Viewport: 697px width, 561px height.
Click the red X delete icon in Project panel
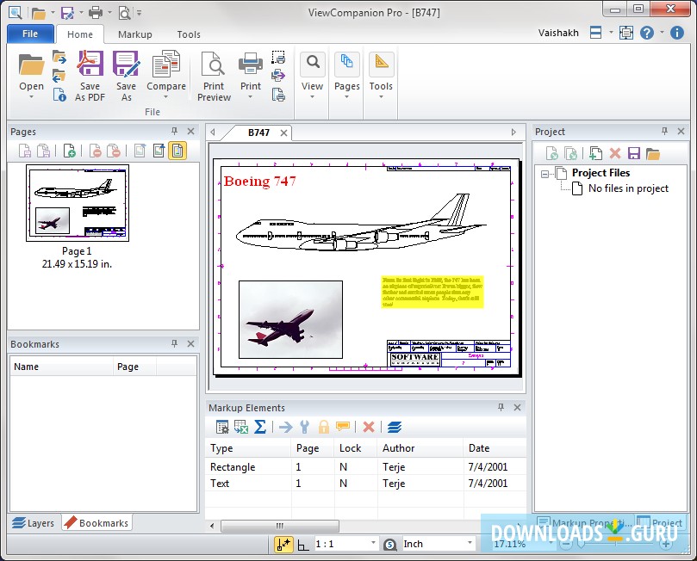tap(615, 153)
